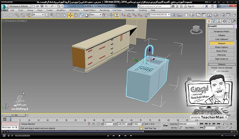Open the Workspace Default dropdown
The image size is (239, 139).
click(x=20, y=6)
